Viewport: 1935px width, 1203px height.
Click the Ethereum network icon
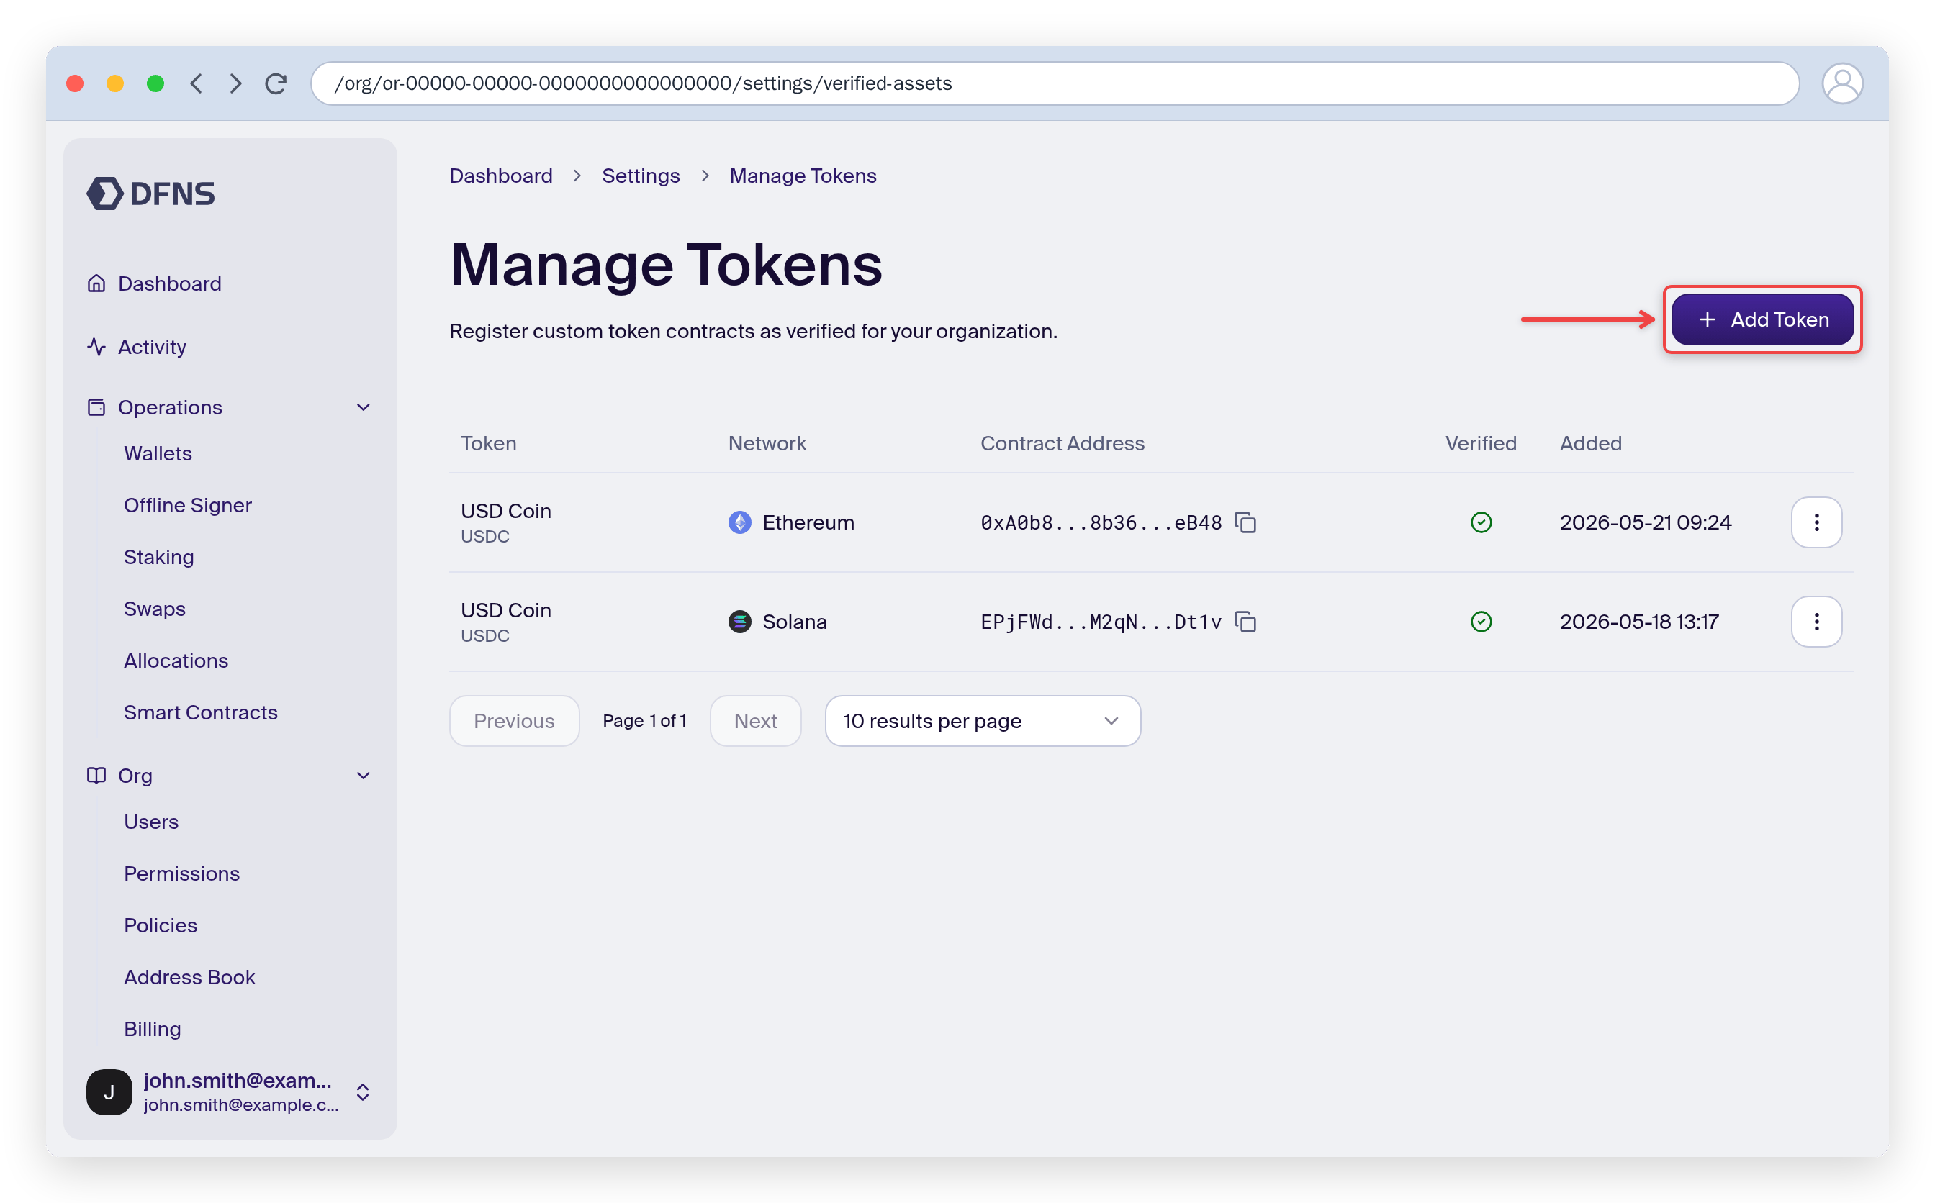point(739,523)
